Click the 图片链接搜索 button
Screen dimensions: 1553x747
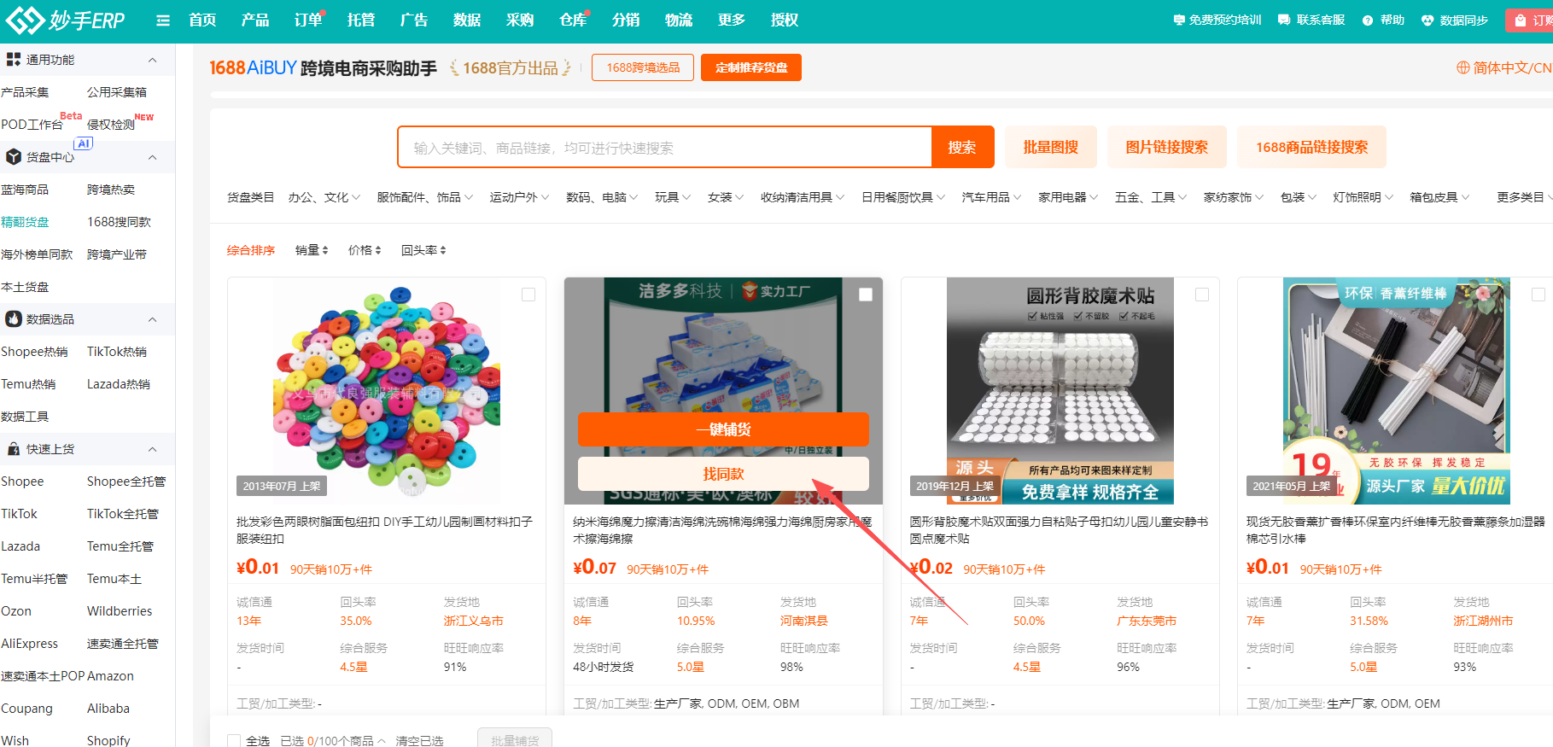(x=1167, y=147)
